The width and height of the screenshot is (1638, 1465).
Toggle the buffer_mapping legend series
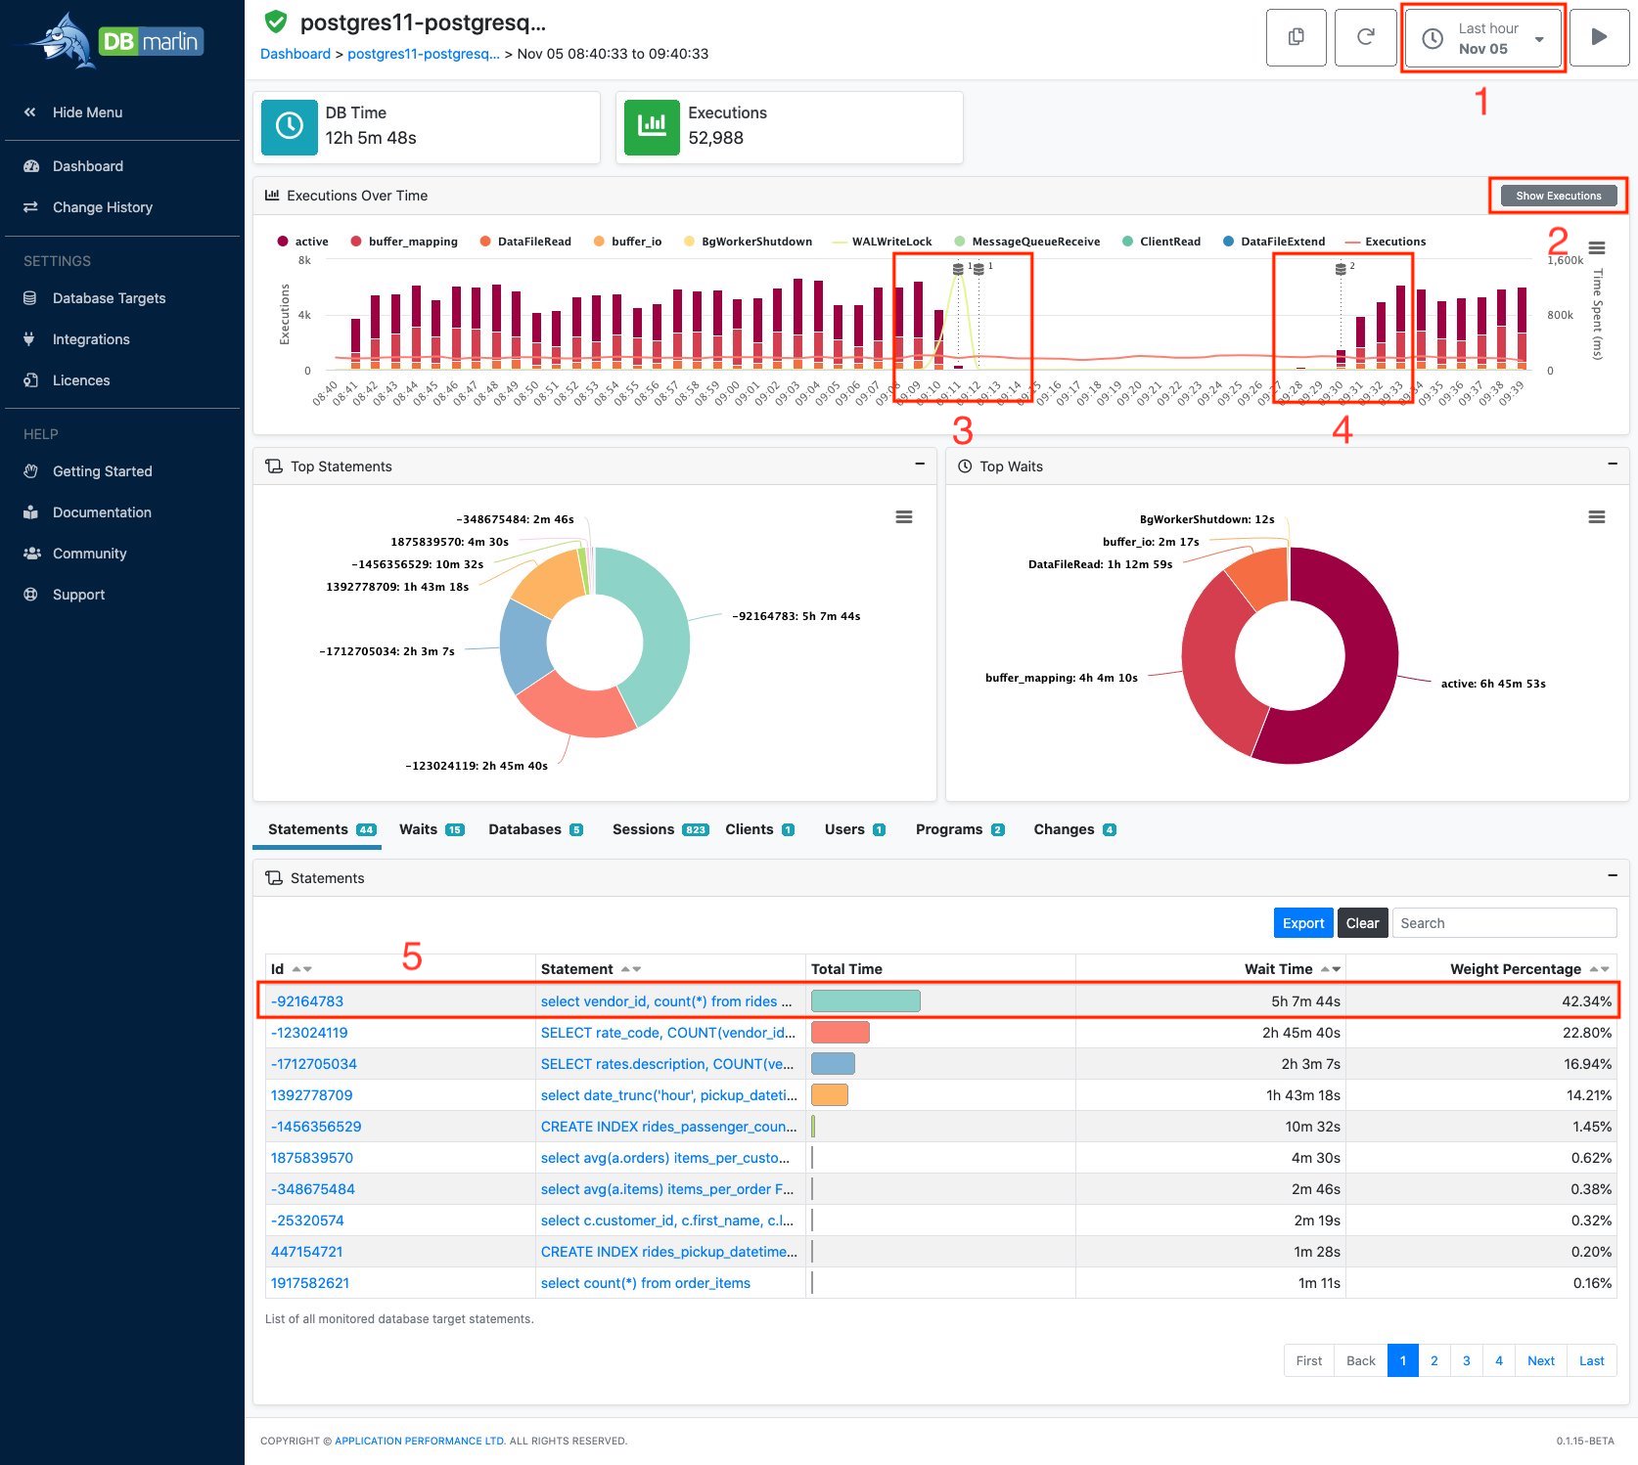coord(404,242)
